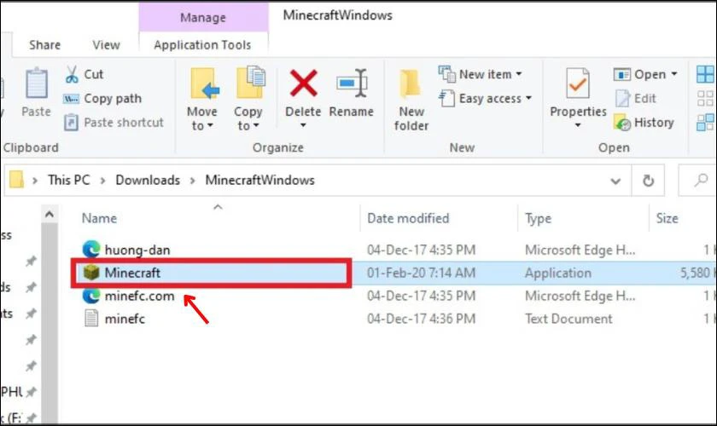The width and height of the screenshot is (717, 426).
Task: Click the Invert selection grid icon
Action: 705,123
